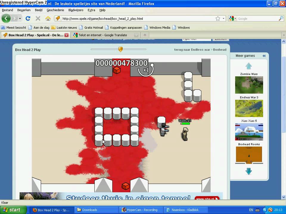This screenshot has width=286, height=214.
Task: Click the x1 multiplier indicator
Action: coord(146,70)
